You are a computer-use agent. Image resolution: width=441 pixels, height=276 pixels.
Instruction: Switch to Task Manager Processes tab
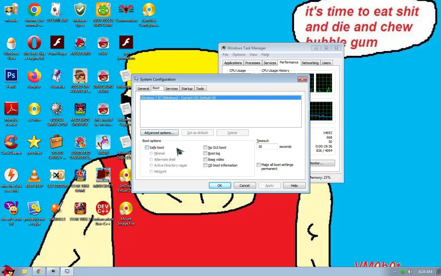(253, 63)
